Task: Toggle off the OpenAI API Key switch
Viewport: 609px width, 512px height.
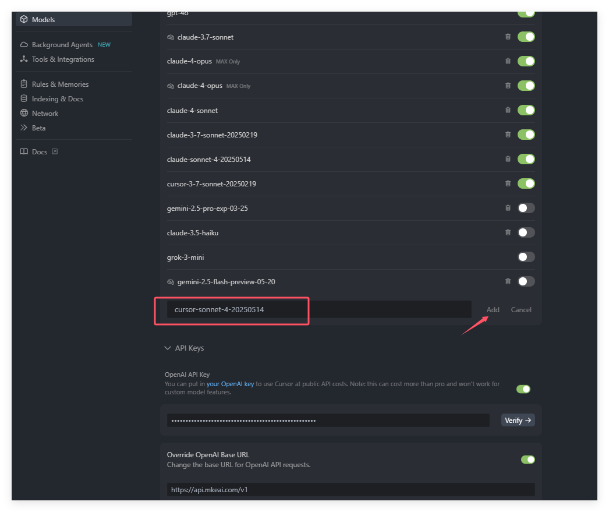Action: [x=523, y=389]
